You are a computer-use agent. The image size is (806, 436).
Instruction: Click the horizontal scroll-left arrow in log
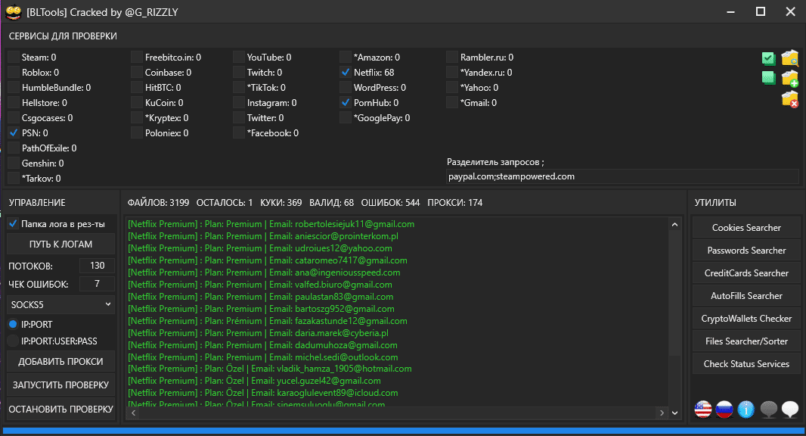pos(134,413)
